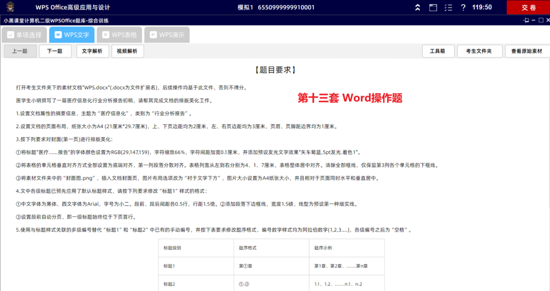Click the 【题目要求】 heading
Image resolution: width=550 pixels, height=291 pixels.
click(x=276, y=70)
